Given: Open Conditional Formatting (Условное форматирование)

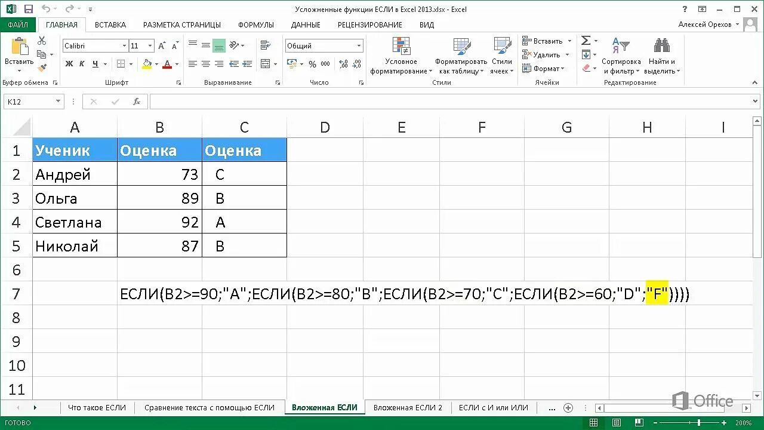Looking at the screenshot, I should [x=401, y=57].
